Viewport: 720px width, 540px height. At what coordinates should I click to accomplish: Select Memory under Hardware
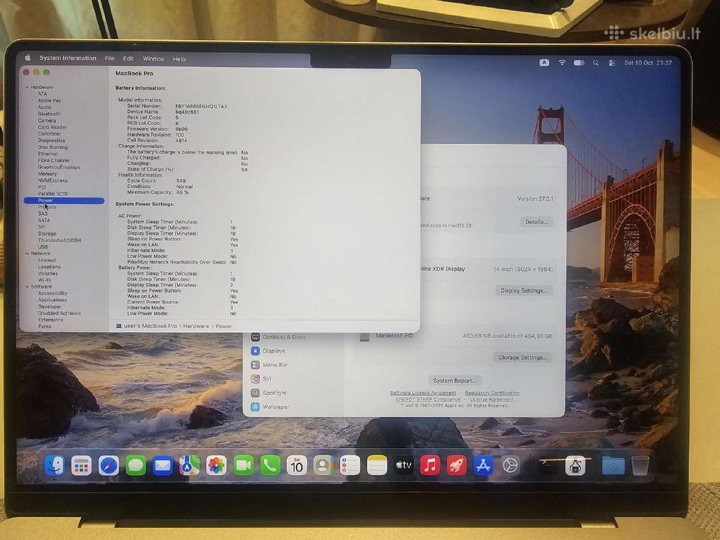click(47, 174)
